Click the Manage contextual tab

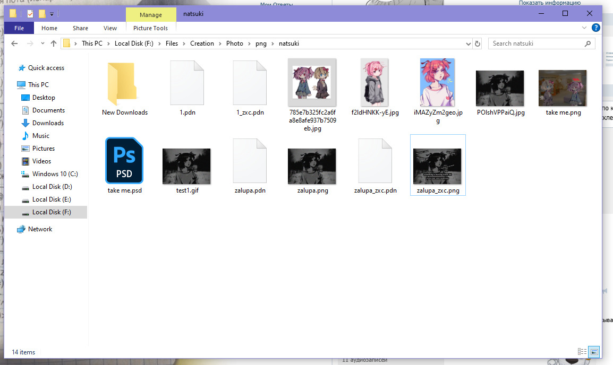coord(151,15)
